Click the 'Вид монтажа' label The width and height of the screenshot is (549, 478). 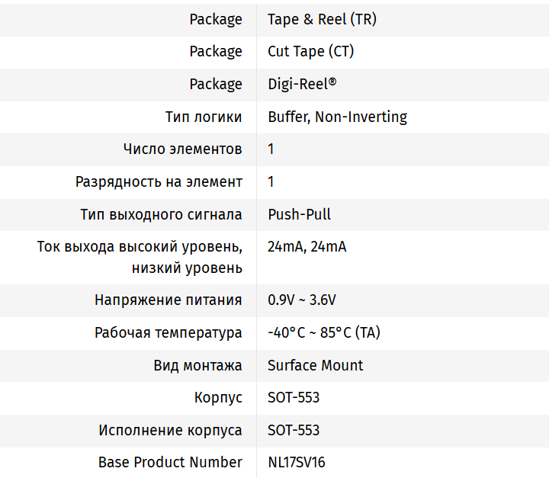pos(197,365)
